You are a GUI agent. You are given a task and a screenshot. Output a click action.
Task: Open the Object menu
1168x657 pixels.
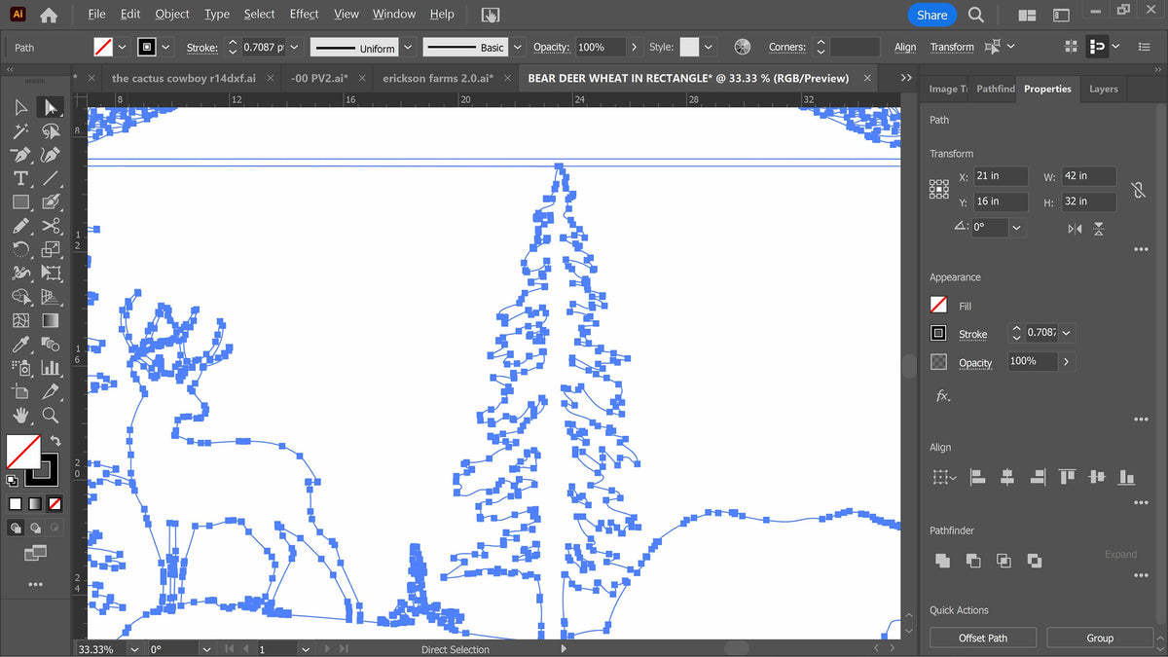pyautogui.click(x=172, y=14)
